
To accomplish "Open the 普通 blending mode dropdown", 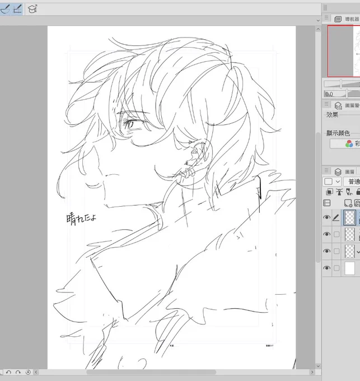I will tap(352, 182).
